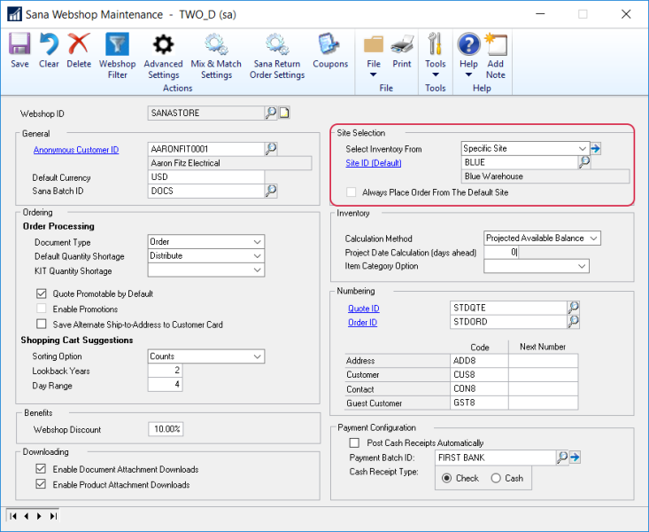Screen dimensions: 649x532
Task: Click the Contact code CON8 cell
Action: [479, 388]
